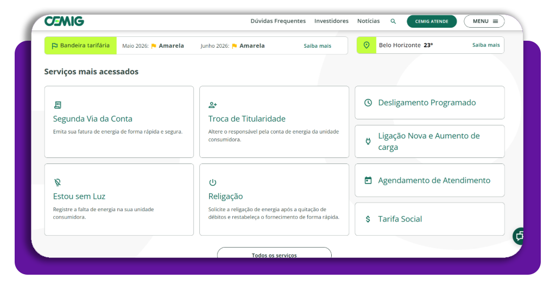556x291 pixels.
Task: Click the location pin icon
Action: [x=367, y=45]
